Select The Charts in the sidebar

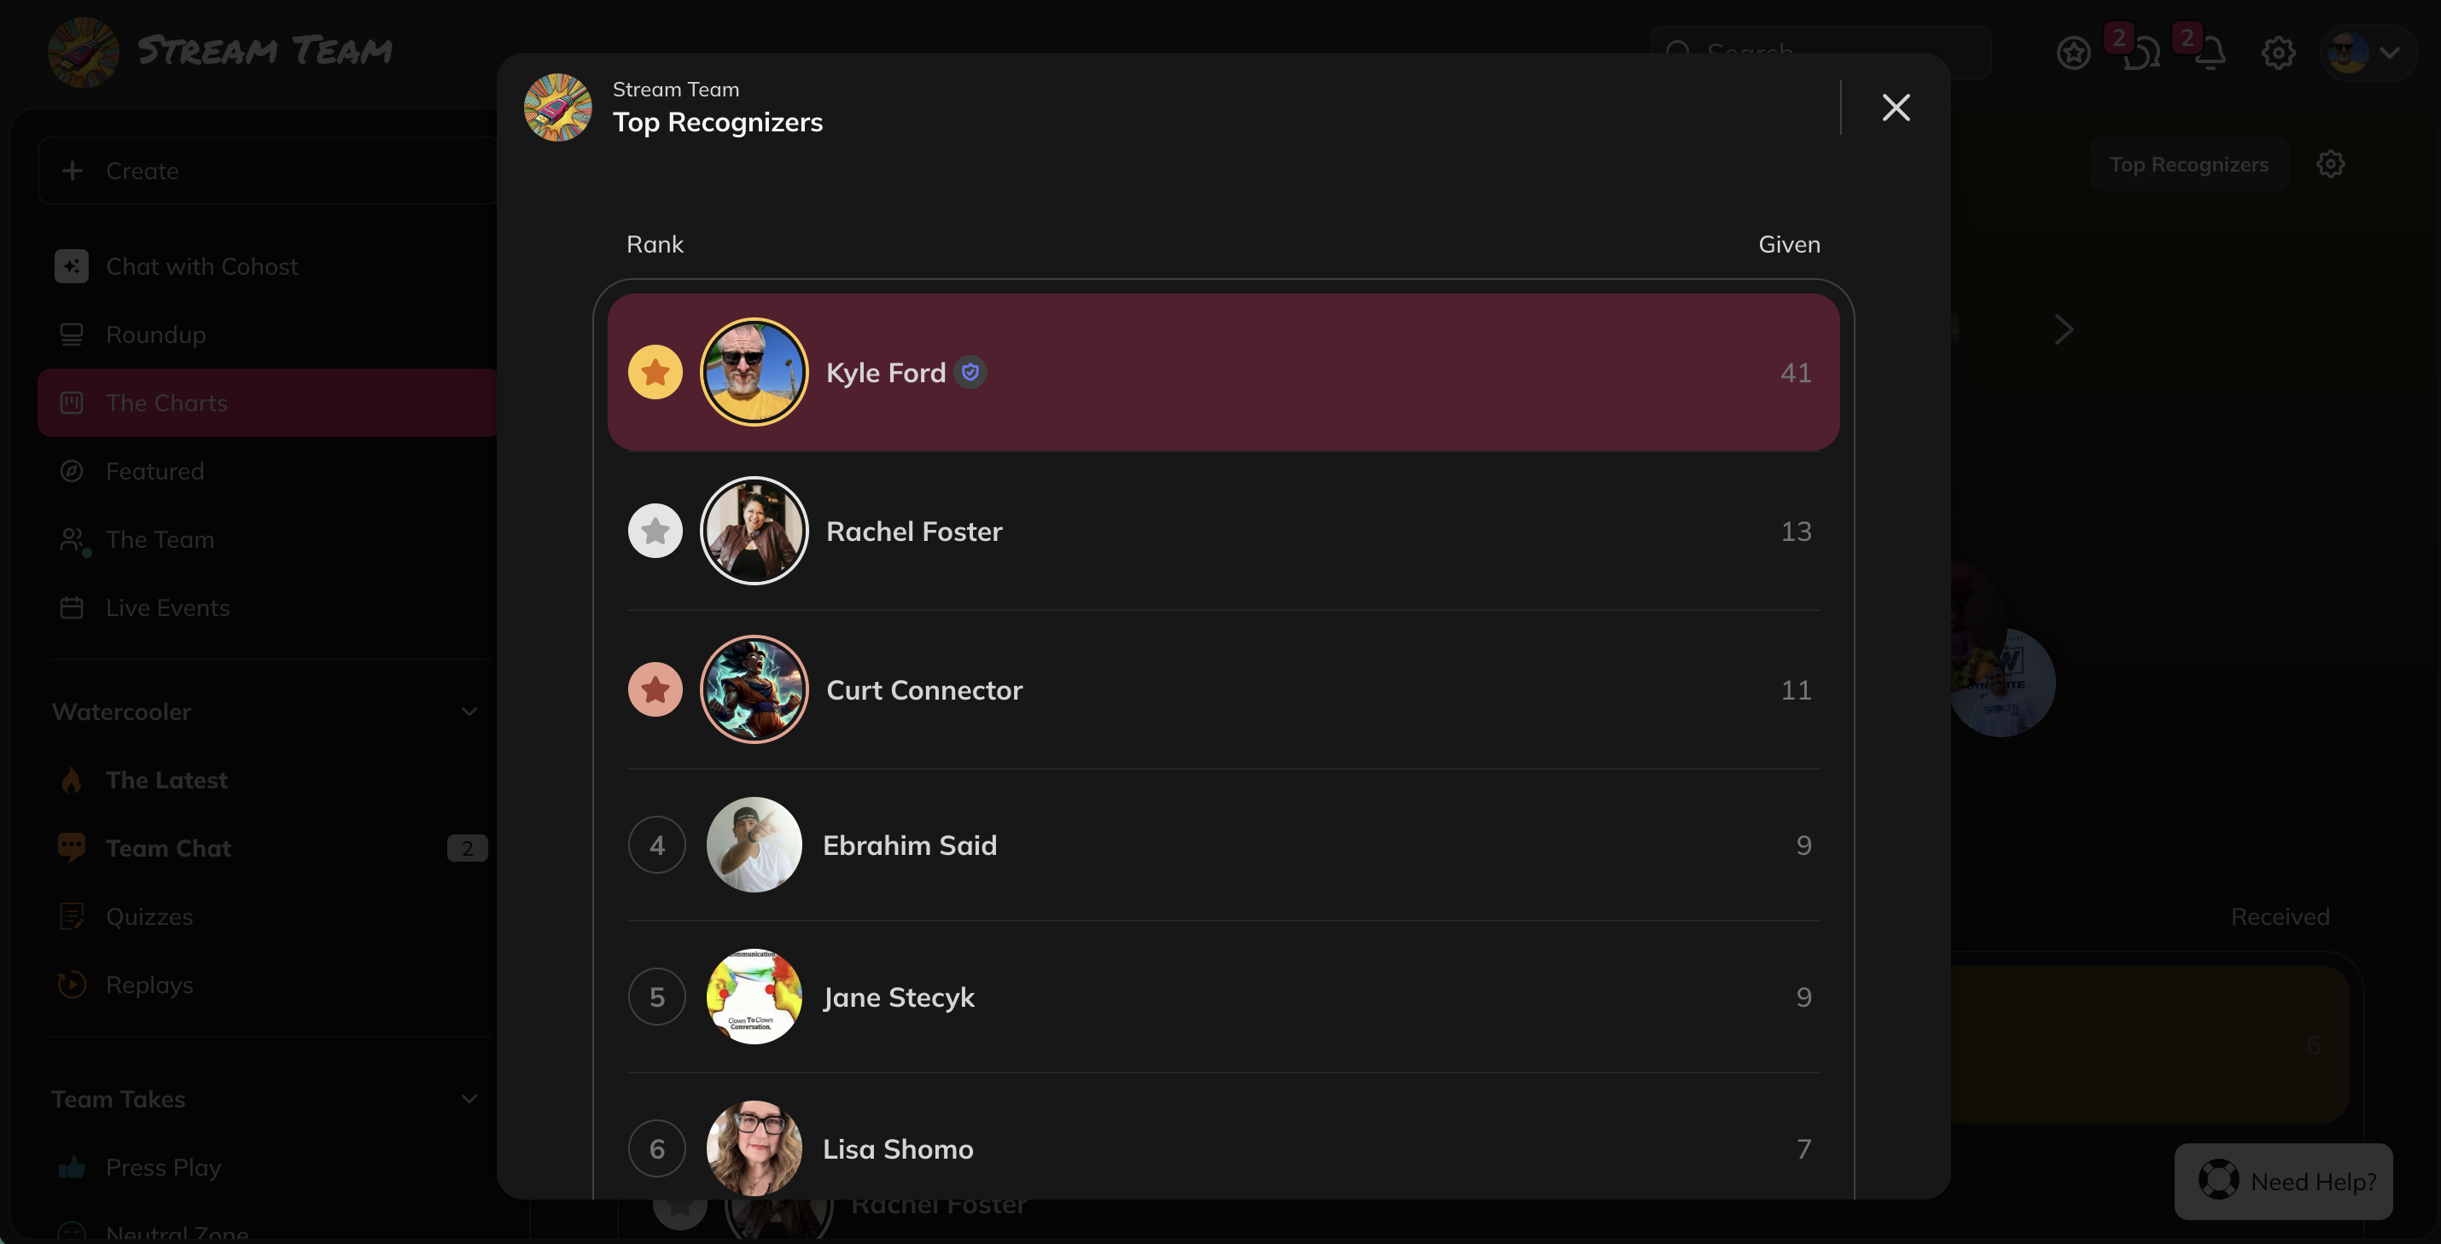pyautogui.click(x=165, y=403)
